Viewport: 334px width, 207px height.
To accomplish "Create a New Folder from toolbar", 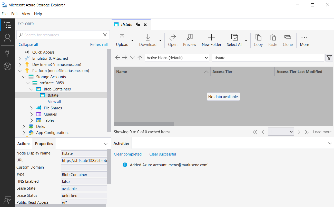I will [211, 40].
